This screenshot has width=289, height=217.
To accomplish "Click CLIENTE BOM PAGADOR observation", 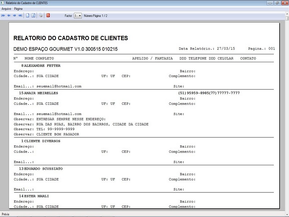I will pyautogui.click(x=58, y=134).
